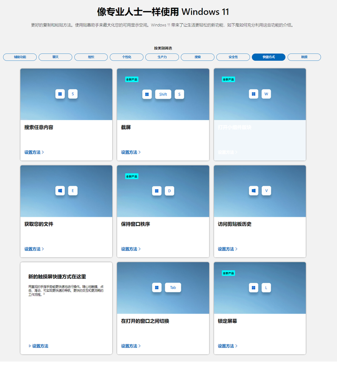This screenshot has height=369, width=337.
Task: Open 设置方法 link under 搜索任意内容
Action: coord(34,152)
